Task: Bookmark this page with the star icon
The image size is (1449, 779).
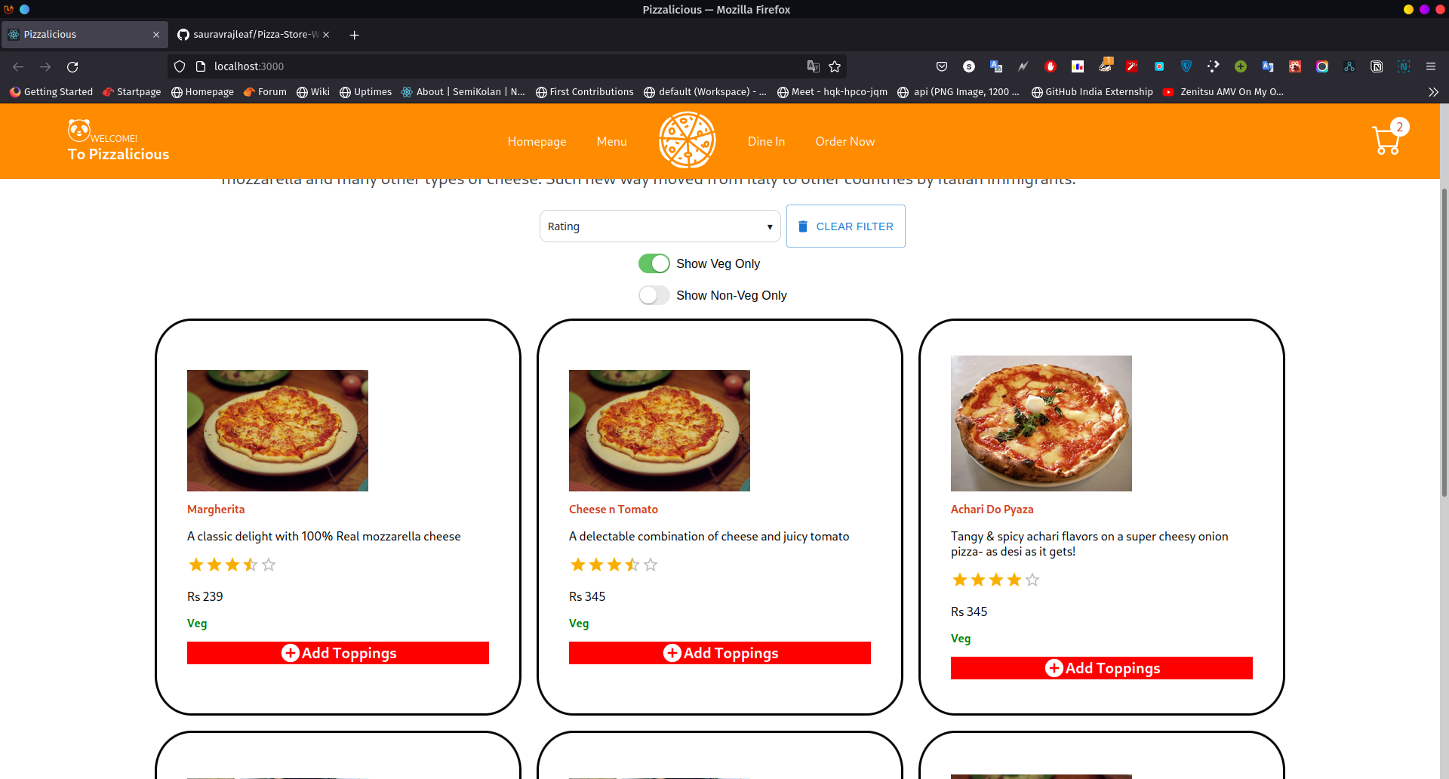Action: click(835, 66)
